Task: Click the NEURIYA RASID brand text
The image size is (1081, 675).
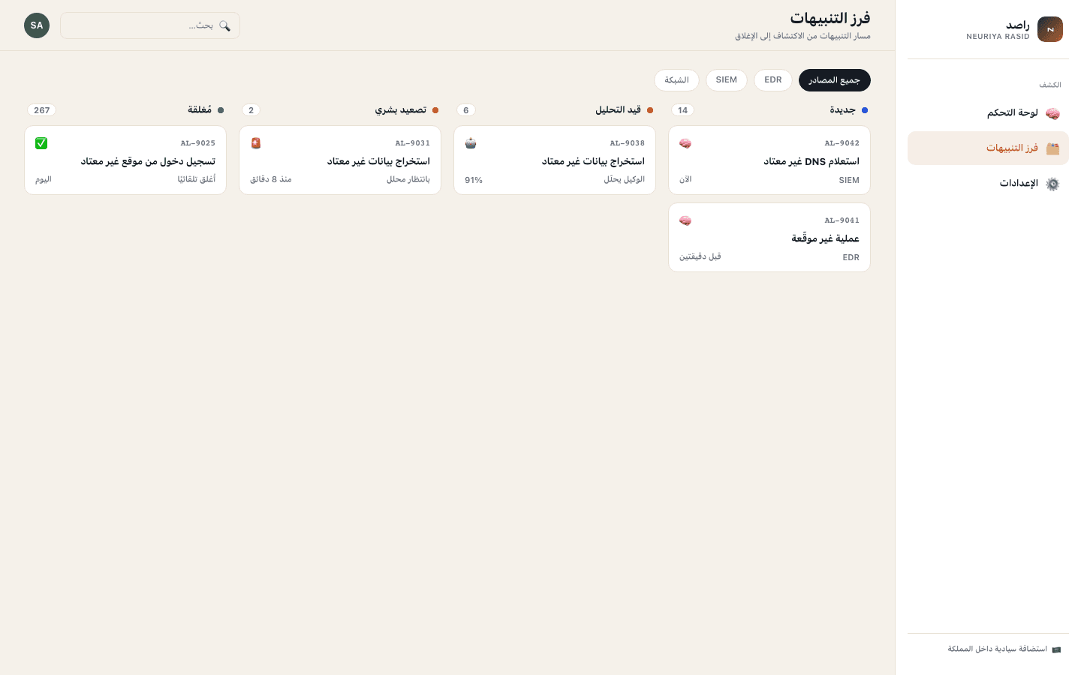Action: coord(998,37)
